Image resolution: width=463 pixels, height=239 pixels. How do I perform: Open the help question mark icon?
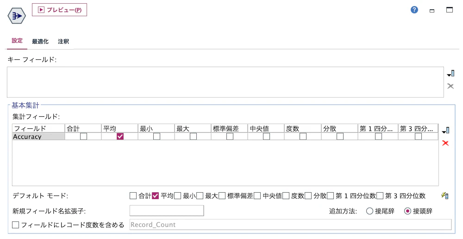pyautogui.click(x=414, y=10)
